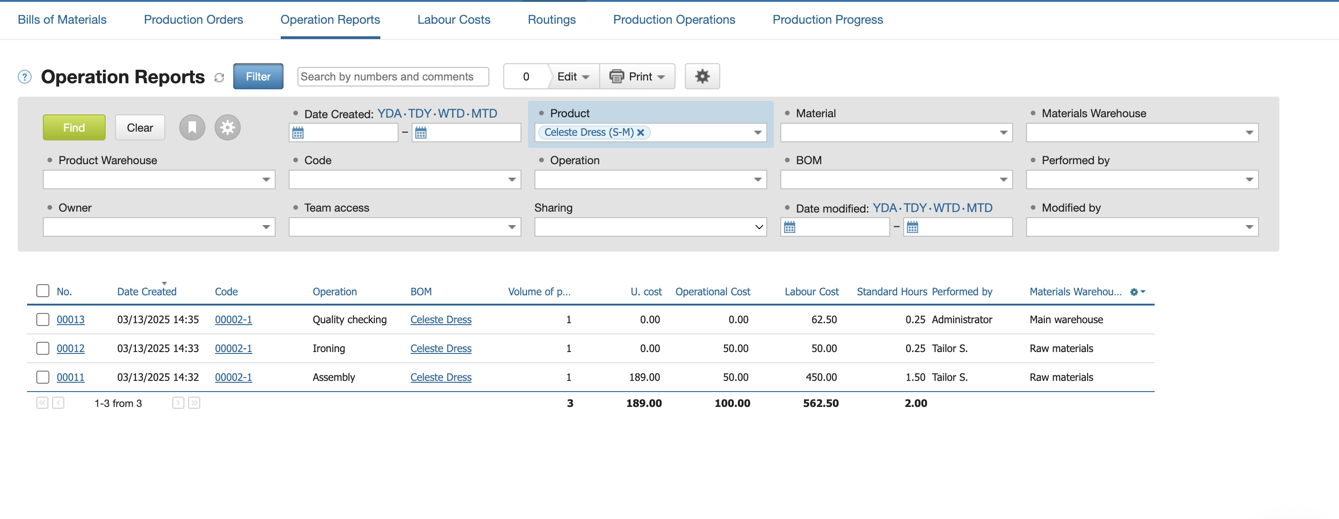Open the gear settings button in toolbar
This screenshot has height=519, width=1339.
click(702, 76)
